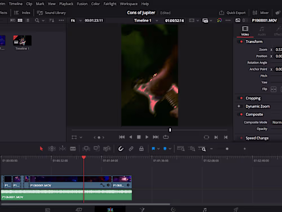
Task: Switch media pool to thumbnail grid view
Action: (x=20, y=20)
